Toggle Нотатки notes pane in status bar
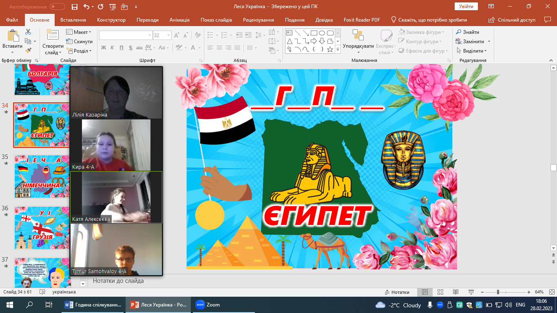Image resolution: width=557 pixels, height=313 pixels. point(397,292)
